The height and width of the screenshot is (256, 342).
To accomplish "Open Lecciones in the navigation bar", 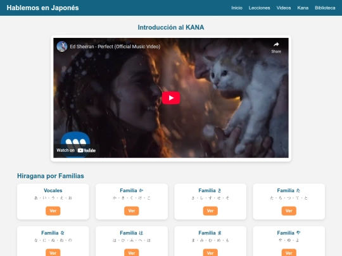I will [x=259, y=8].
